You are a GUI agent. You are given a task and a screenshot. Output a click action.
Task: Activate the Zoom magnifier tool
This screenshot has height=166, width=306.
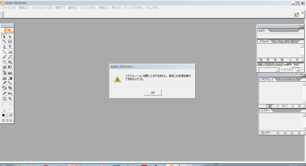point(10,99)
